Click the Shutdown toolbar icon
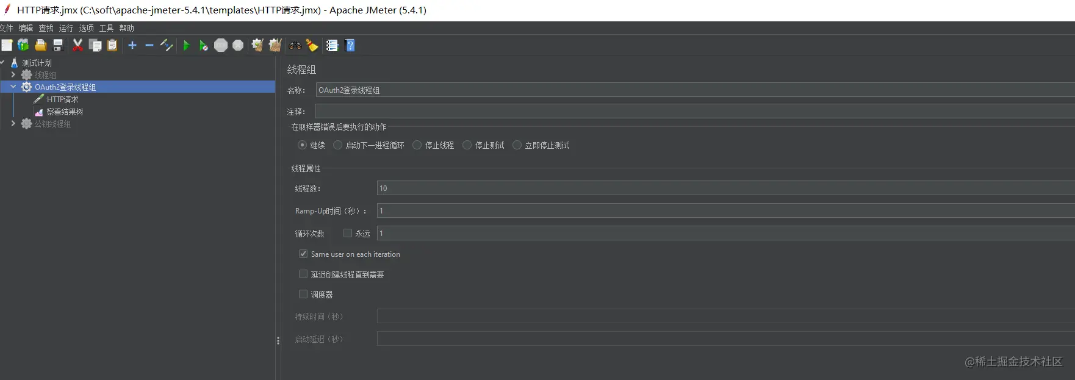The height and width of the screenshot is (380, 1075). (x=238, y=45)
